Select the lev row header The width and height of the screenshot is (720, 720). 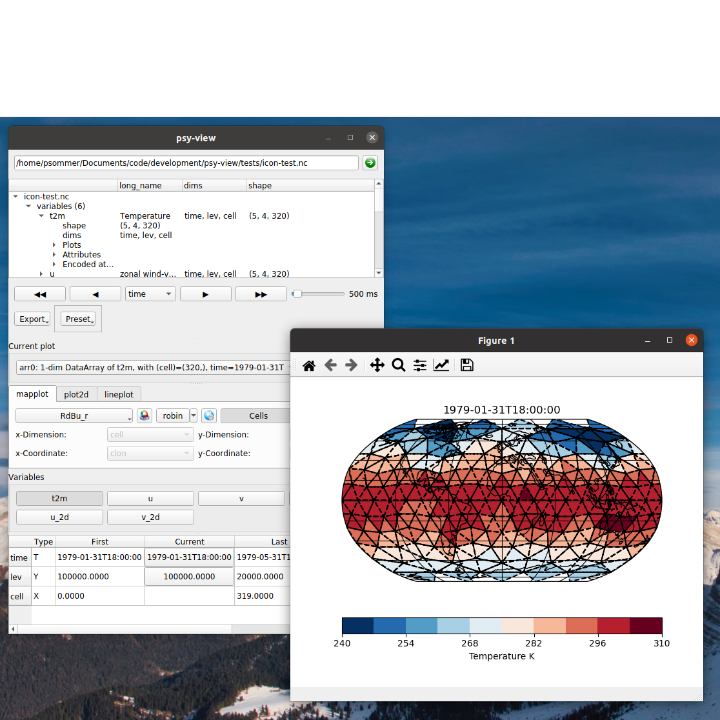20,577
